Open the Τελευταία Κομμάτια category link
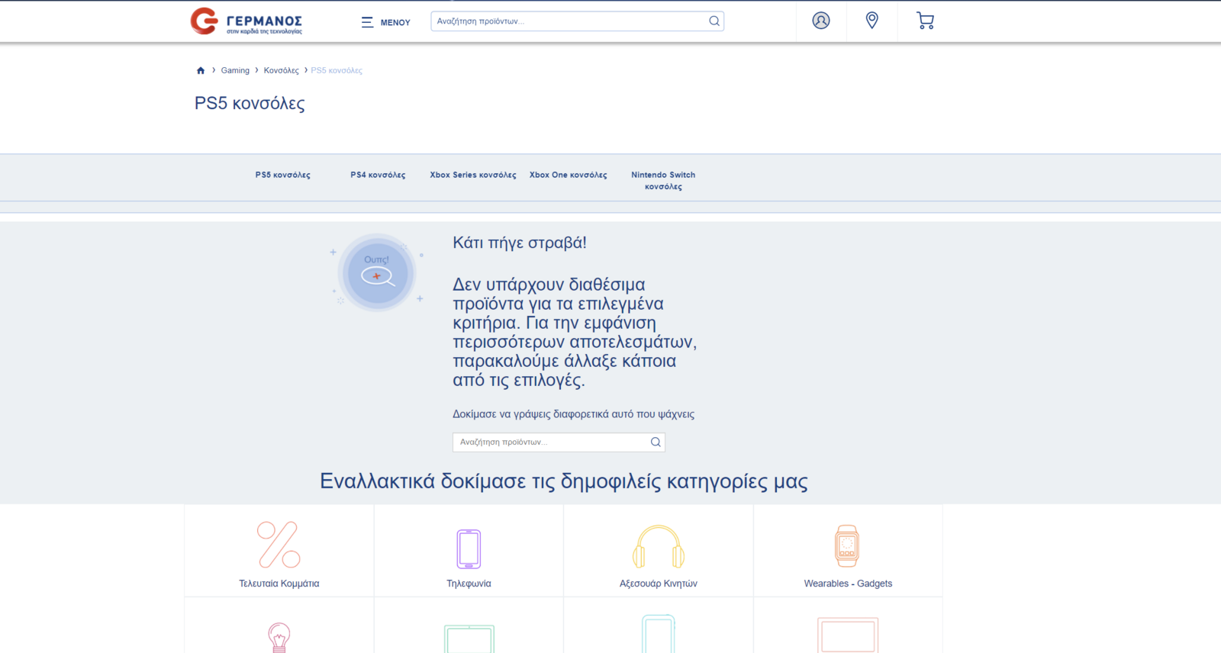This screenshot has height=653, width=1221. [x=279, y=584]
